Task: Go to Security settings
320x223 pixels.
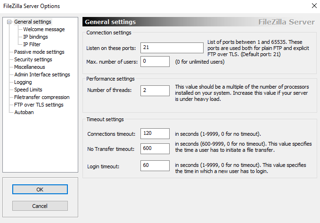Action: (x=33, y=59)
